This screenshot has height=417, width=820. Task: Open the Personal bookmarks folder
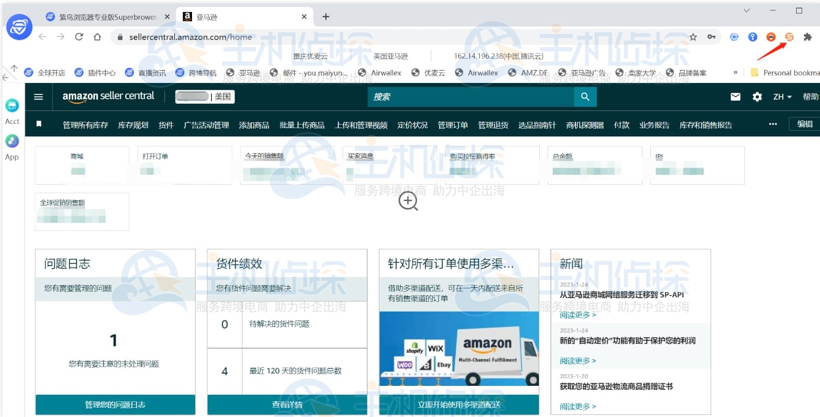pos(785,73)
